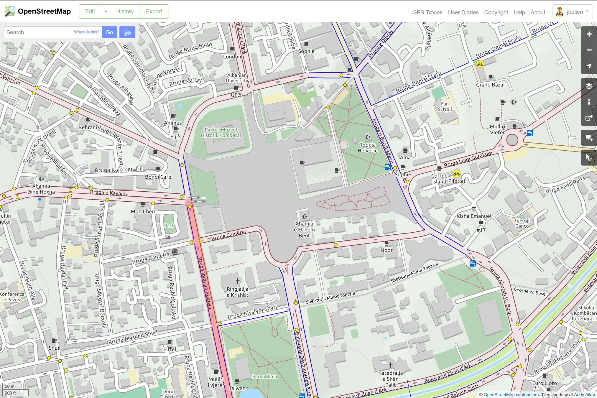The height and width of the screenshot is (398, 597).
Task: Activate the query features tool
Action: click(589, 158)
